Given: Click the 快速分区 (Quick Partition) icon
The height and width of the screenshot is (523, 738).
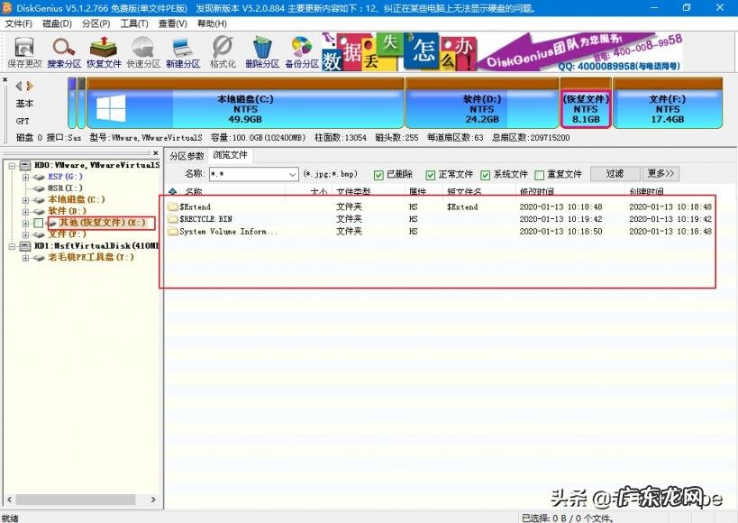Looking at the screenshot, I should (142, 50).
